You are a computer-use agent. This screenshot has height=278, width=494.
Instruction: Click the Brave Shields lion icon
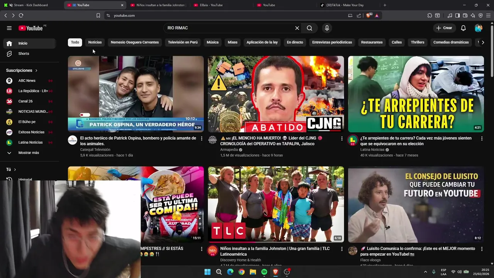coord(369,15)
